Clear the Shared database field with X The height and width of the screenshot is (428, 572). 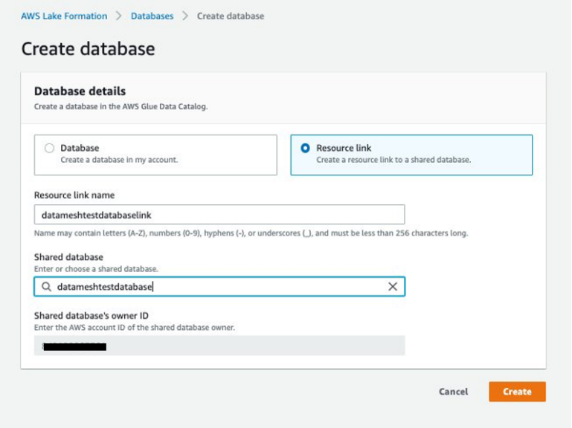(x=393, y=287)
